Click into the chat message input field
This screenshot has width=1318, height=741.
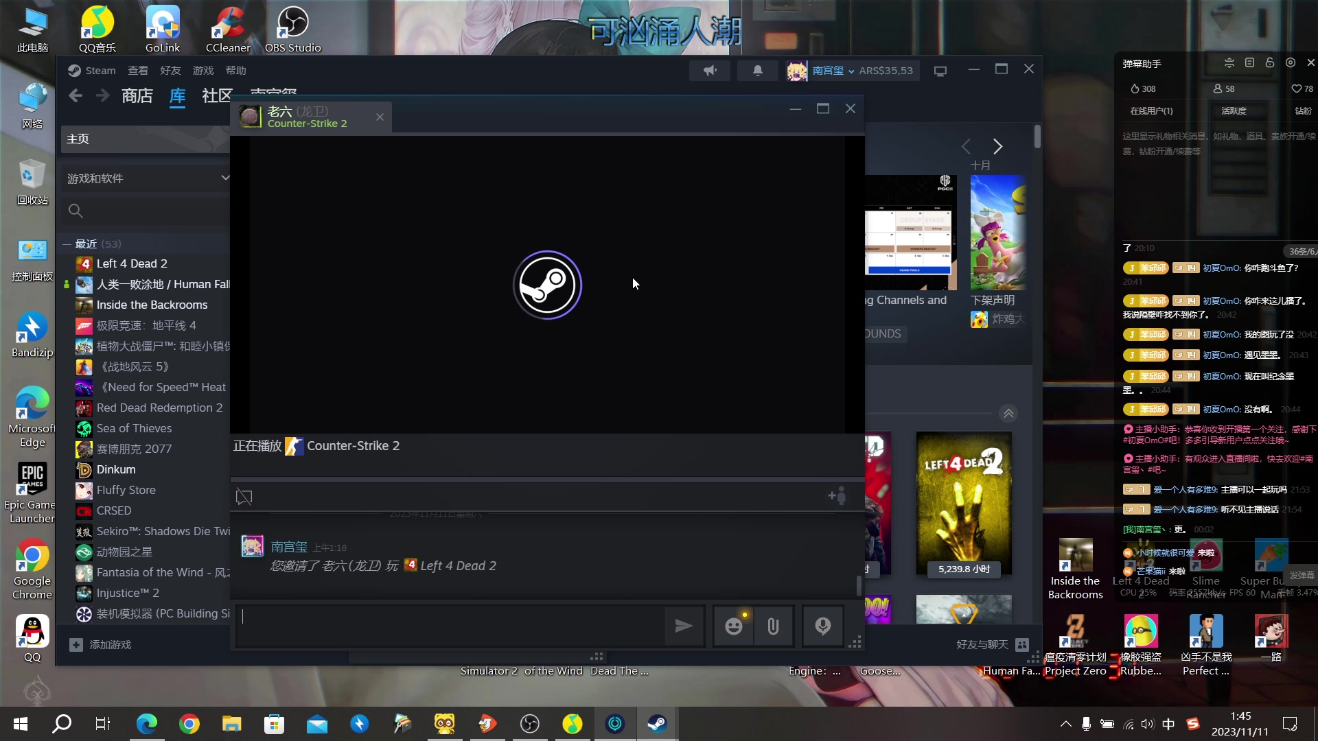tap(450, 626)
